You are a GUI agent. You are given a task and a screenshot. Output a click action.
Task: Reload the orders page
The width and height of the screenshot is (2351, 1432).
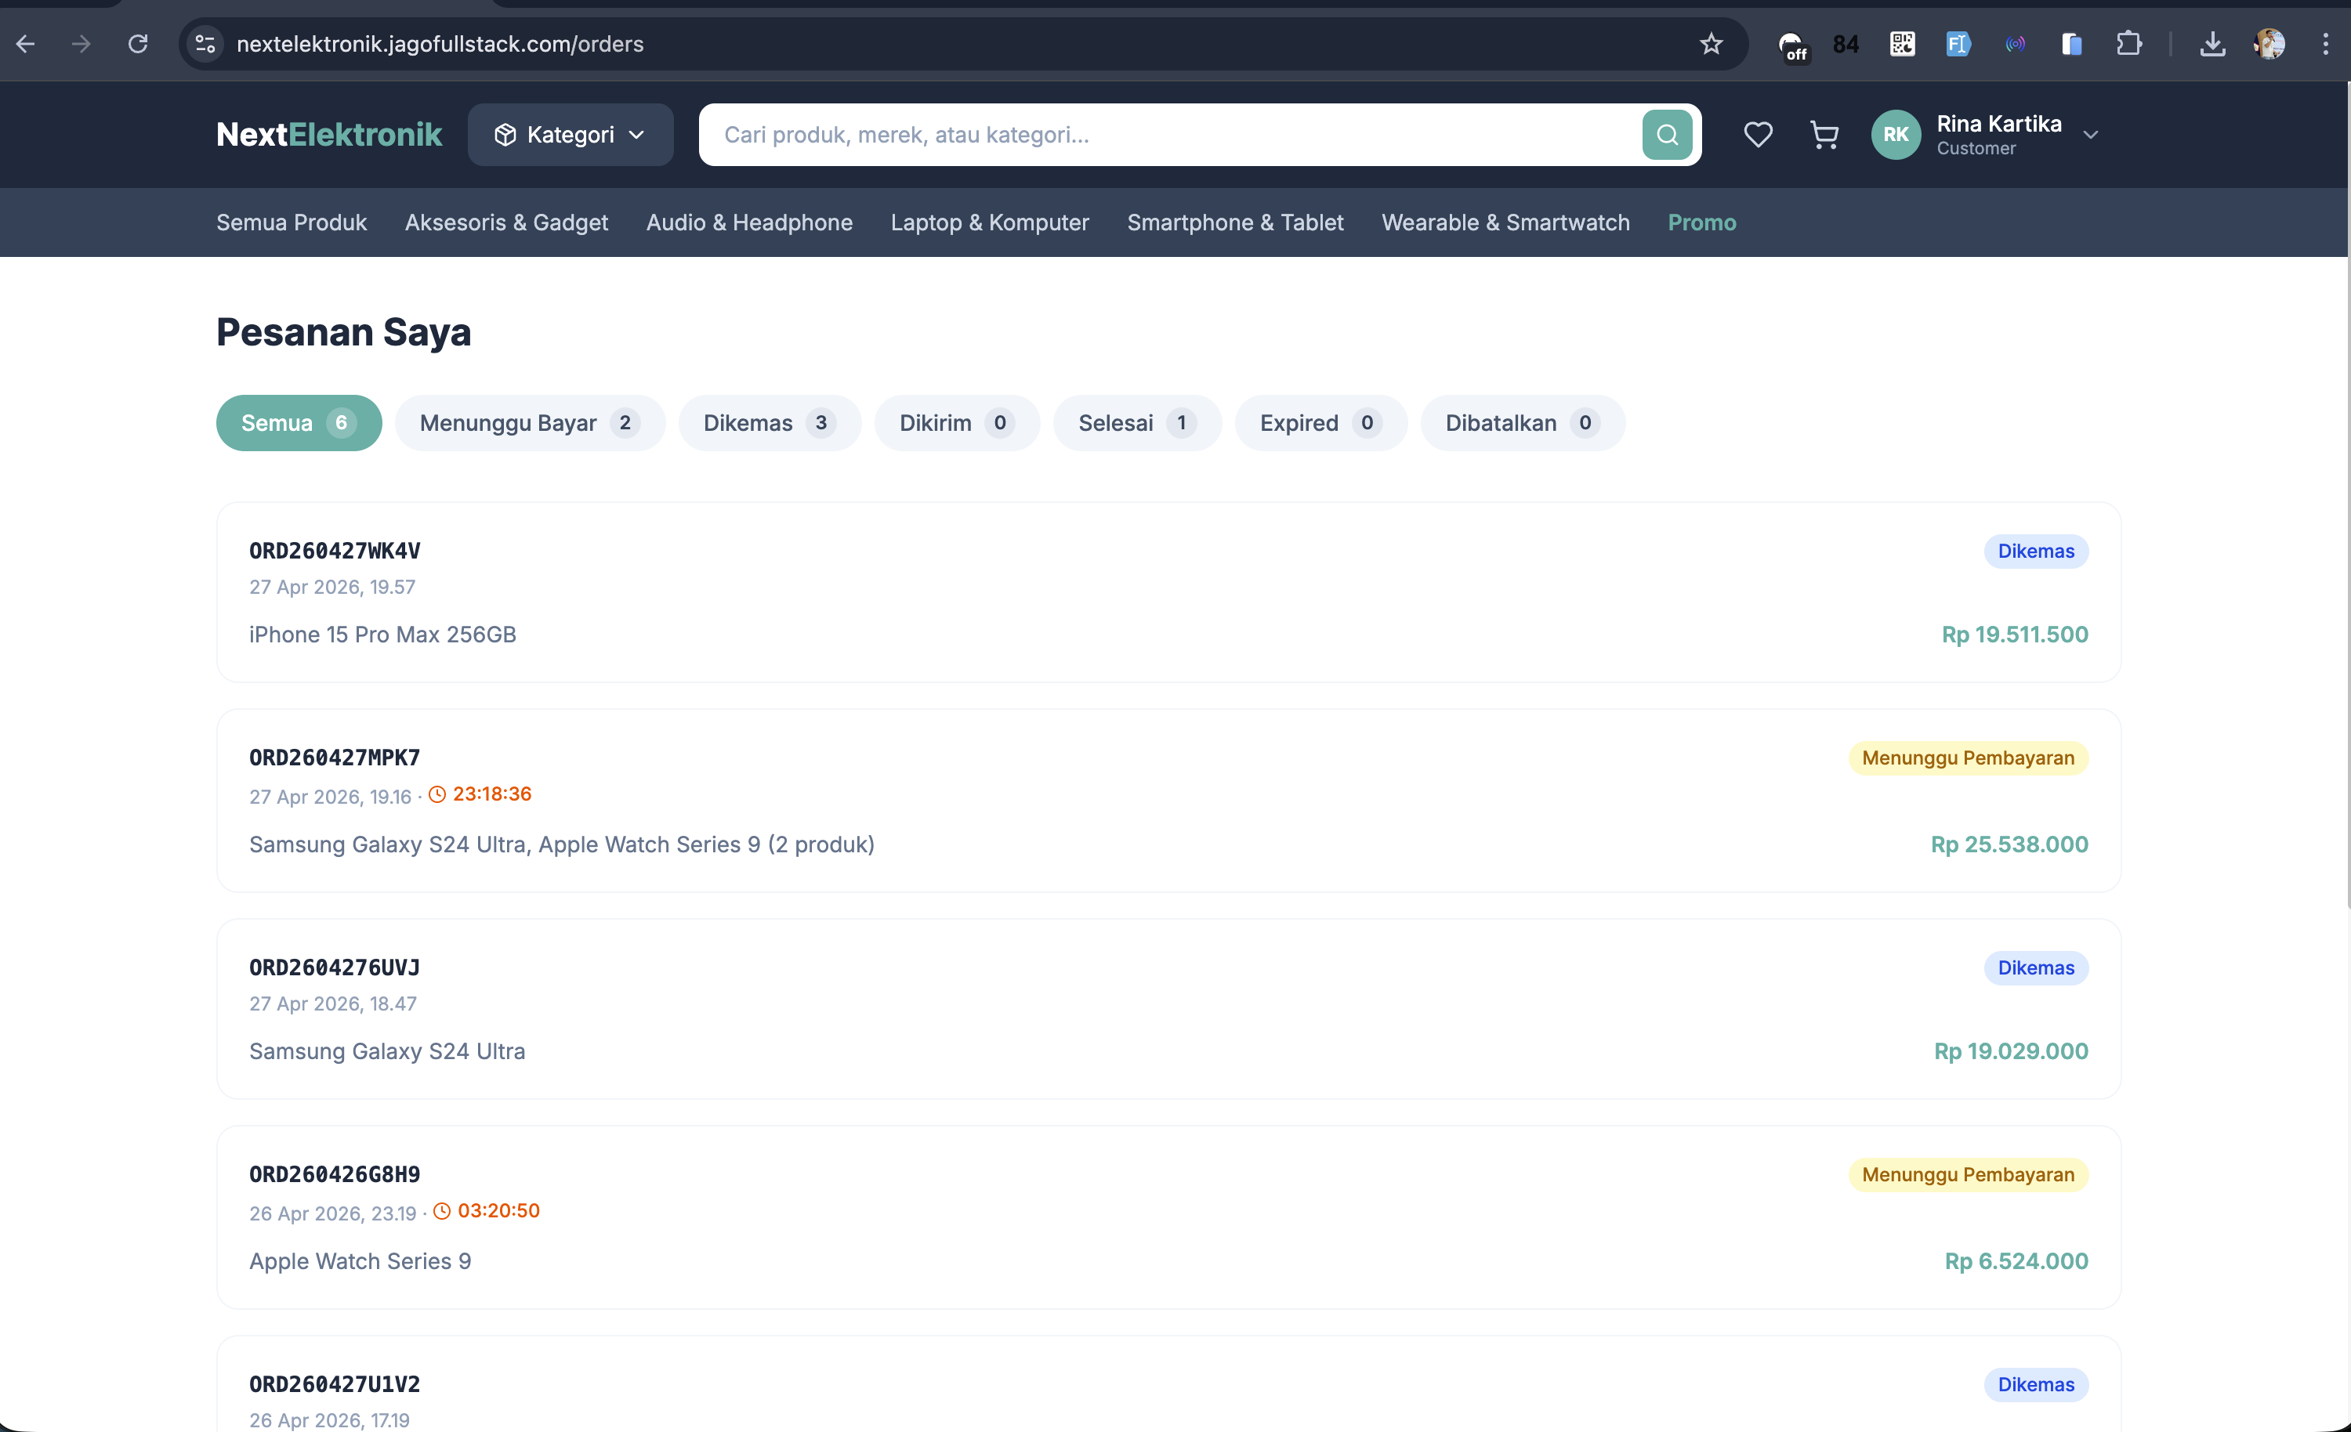click(139, 44)
